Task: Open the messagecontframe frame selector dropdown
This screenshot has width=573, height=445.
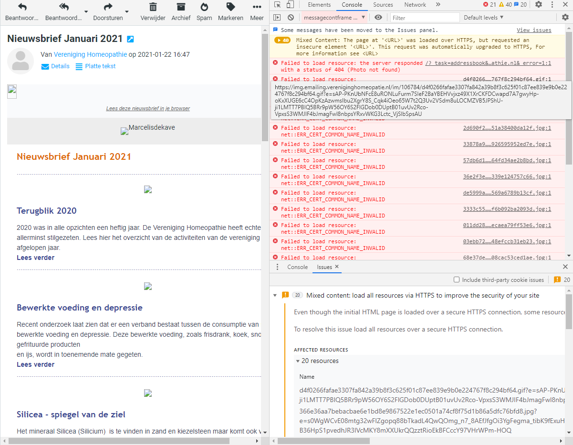Action: [333, 17]
